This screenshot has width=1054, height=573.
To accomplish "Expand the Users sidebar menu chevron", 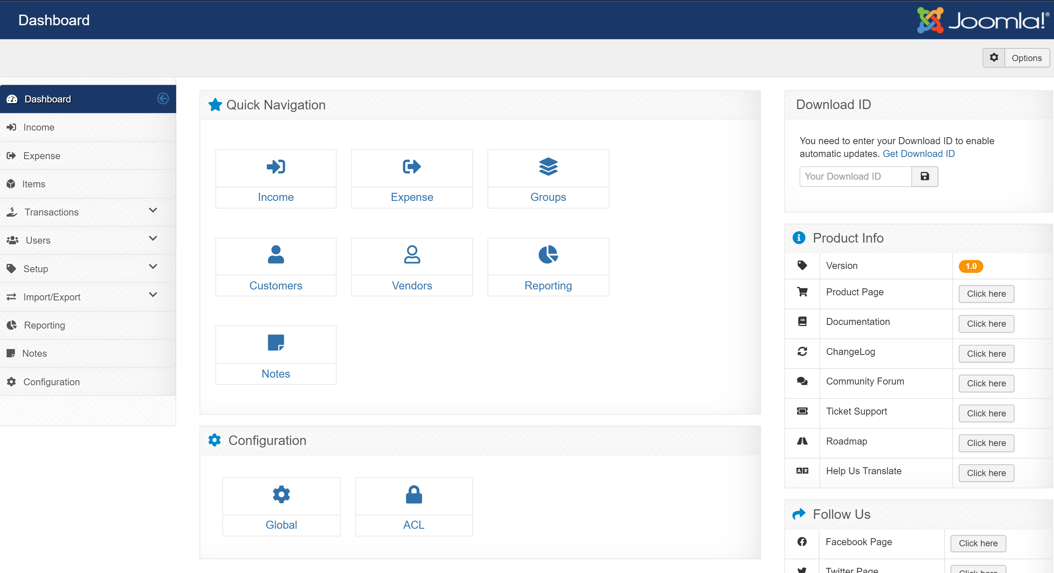I will (x=153, y=239).
